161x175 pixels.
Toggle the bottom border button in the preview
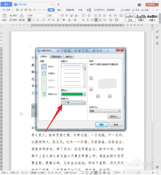(91, 89)
